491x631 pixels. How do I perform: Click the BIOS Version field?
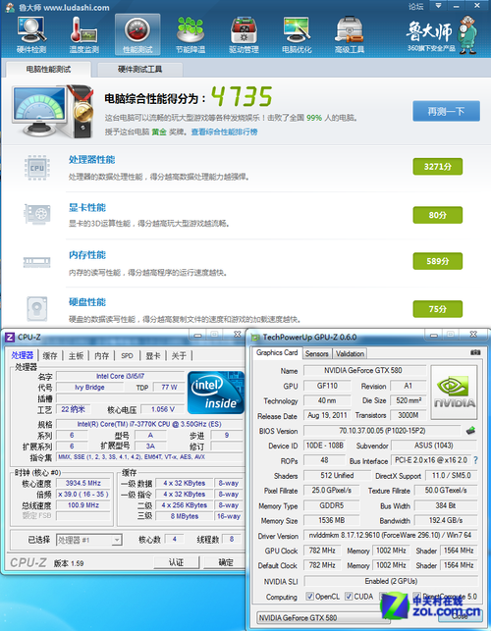tap(382, 431)
